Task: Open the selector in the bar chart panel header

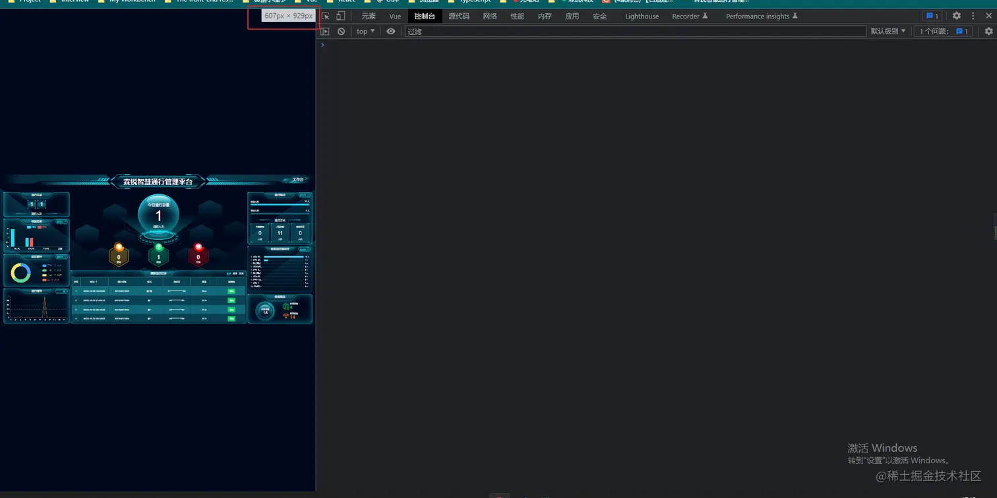Action: tap(61, 222)
